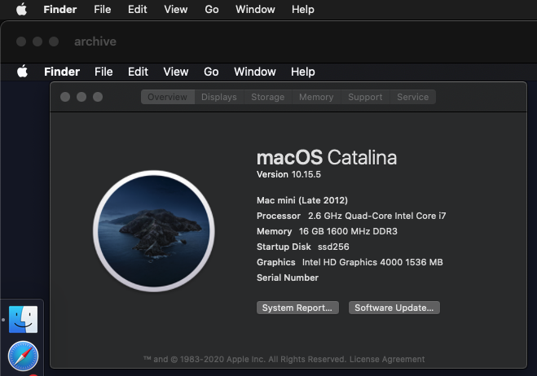The width and height of the screenshot is (537, 376).
Task: Open Go menu in the inner menu bar
Action: pyautogui.click(x=211, y=72)
